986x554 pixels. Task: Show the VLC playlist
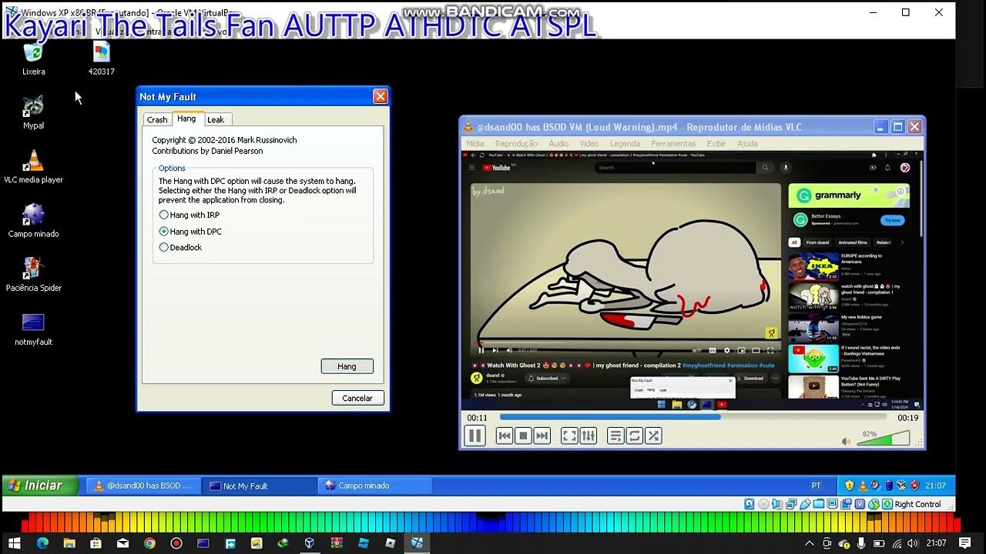coord(615,436)
